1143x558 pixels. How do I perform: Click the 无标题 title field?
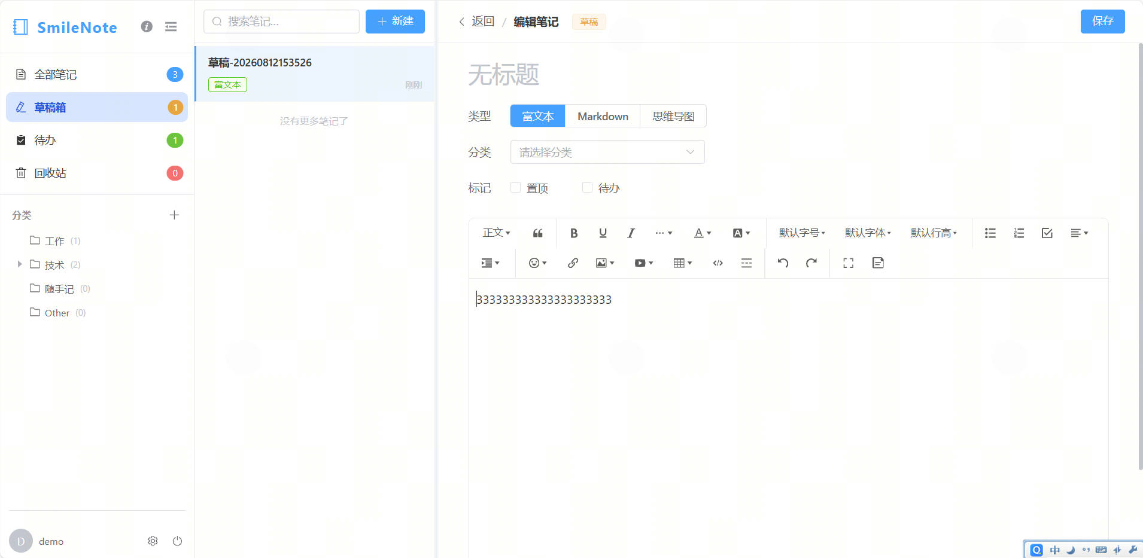pos(788,75)
